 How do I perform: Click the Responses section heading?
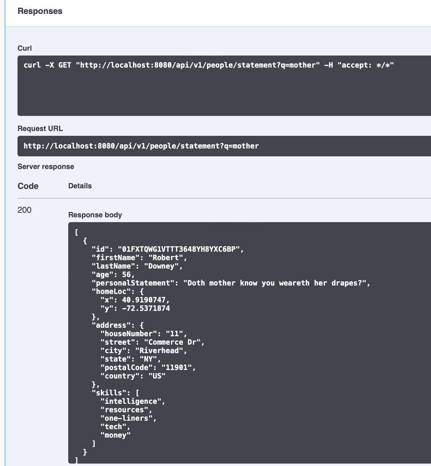click(40, 11)
